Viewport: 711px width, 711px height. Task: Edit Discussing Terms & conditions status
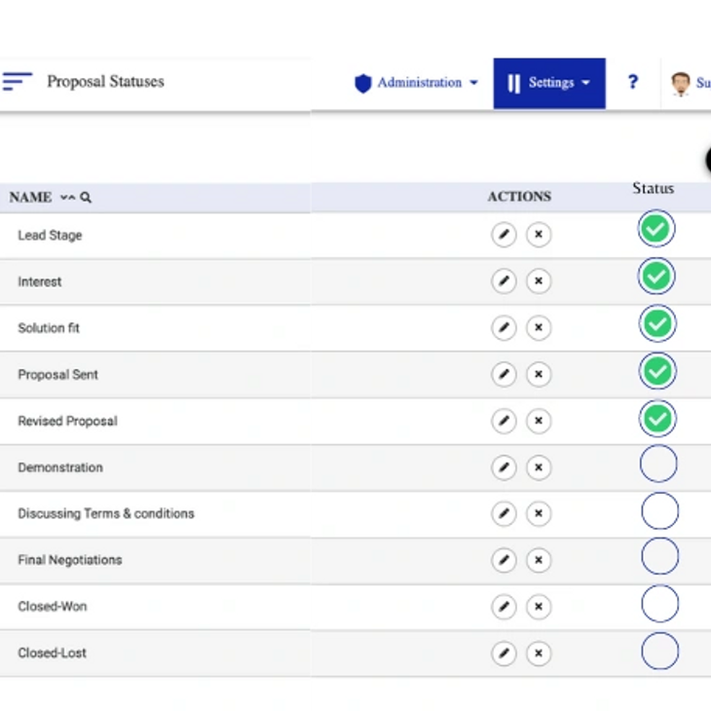(504, 513)
